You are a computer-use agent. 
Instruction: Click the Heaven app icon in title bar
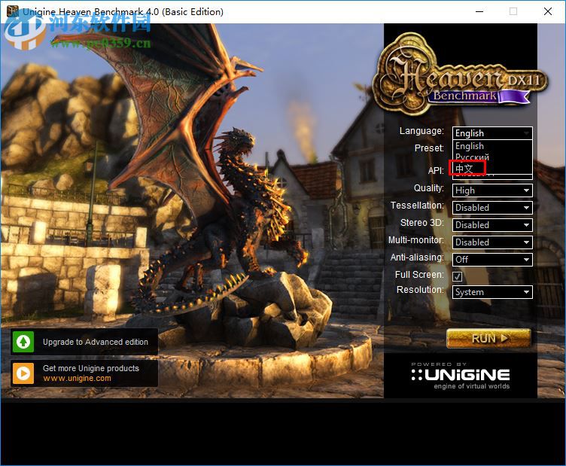click(12, 11)
